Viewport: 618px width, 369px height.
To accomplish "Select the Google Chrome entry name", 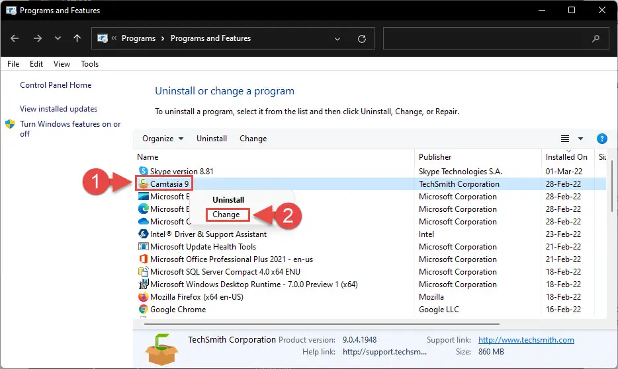I will (x=178, y=309).
